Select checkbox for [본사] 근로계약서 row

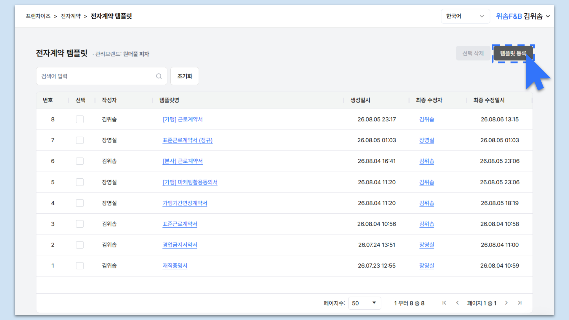click(80, 161)
